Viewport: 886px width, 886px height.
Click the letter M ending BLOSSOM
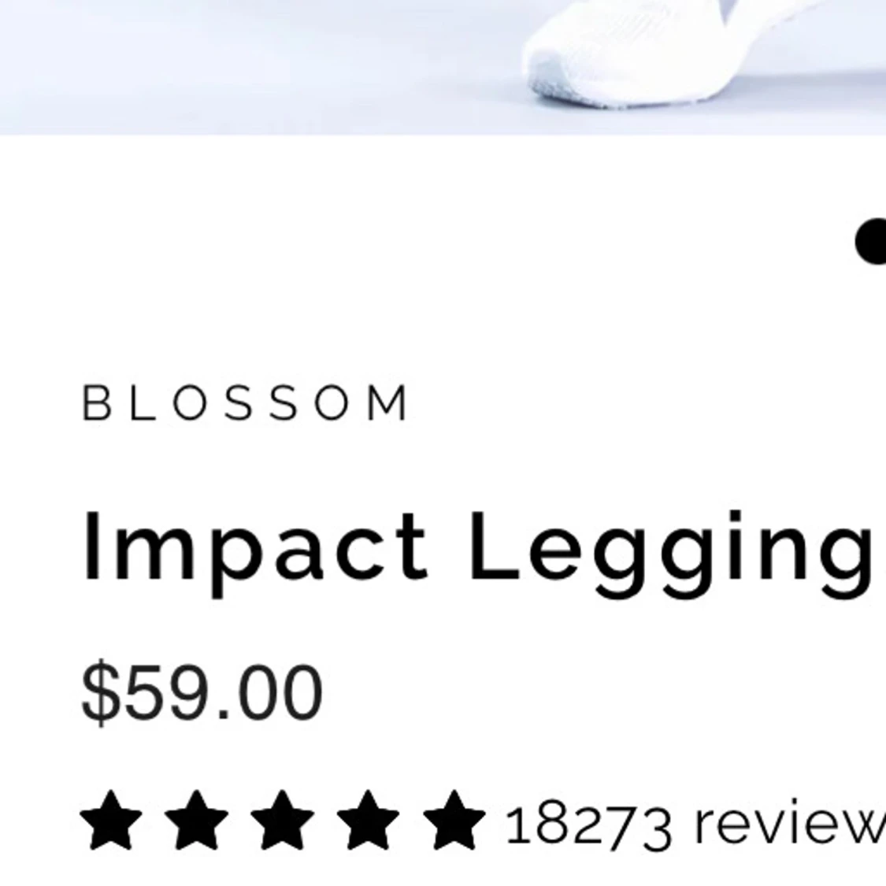[388, 403]
